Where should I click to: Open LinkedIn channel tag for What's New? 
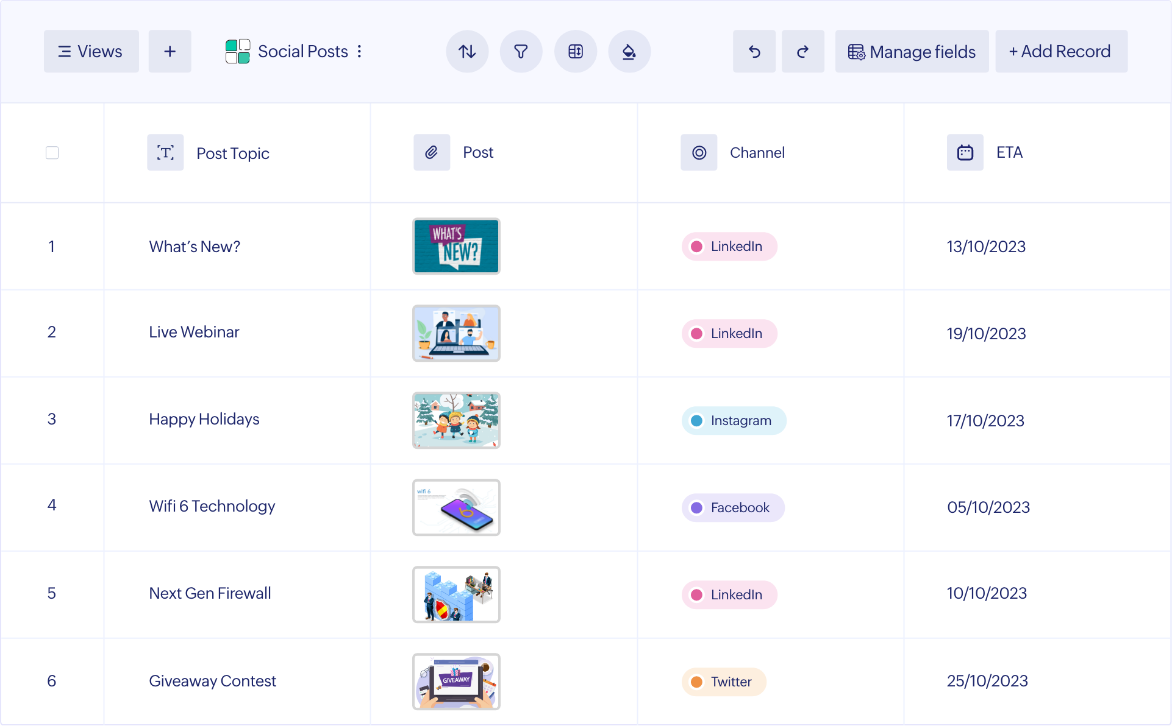(x=729, y=247)
